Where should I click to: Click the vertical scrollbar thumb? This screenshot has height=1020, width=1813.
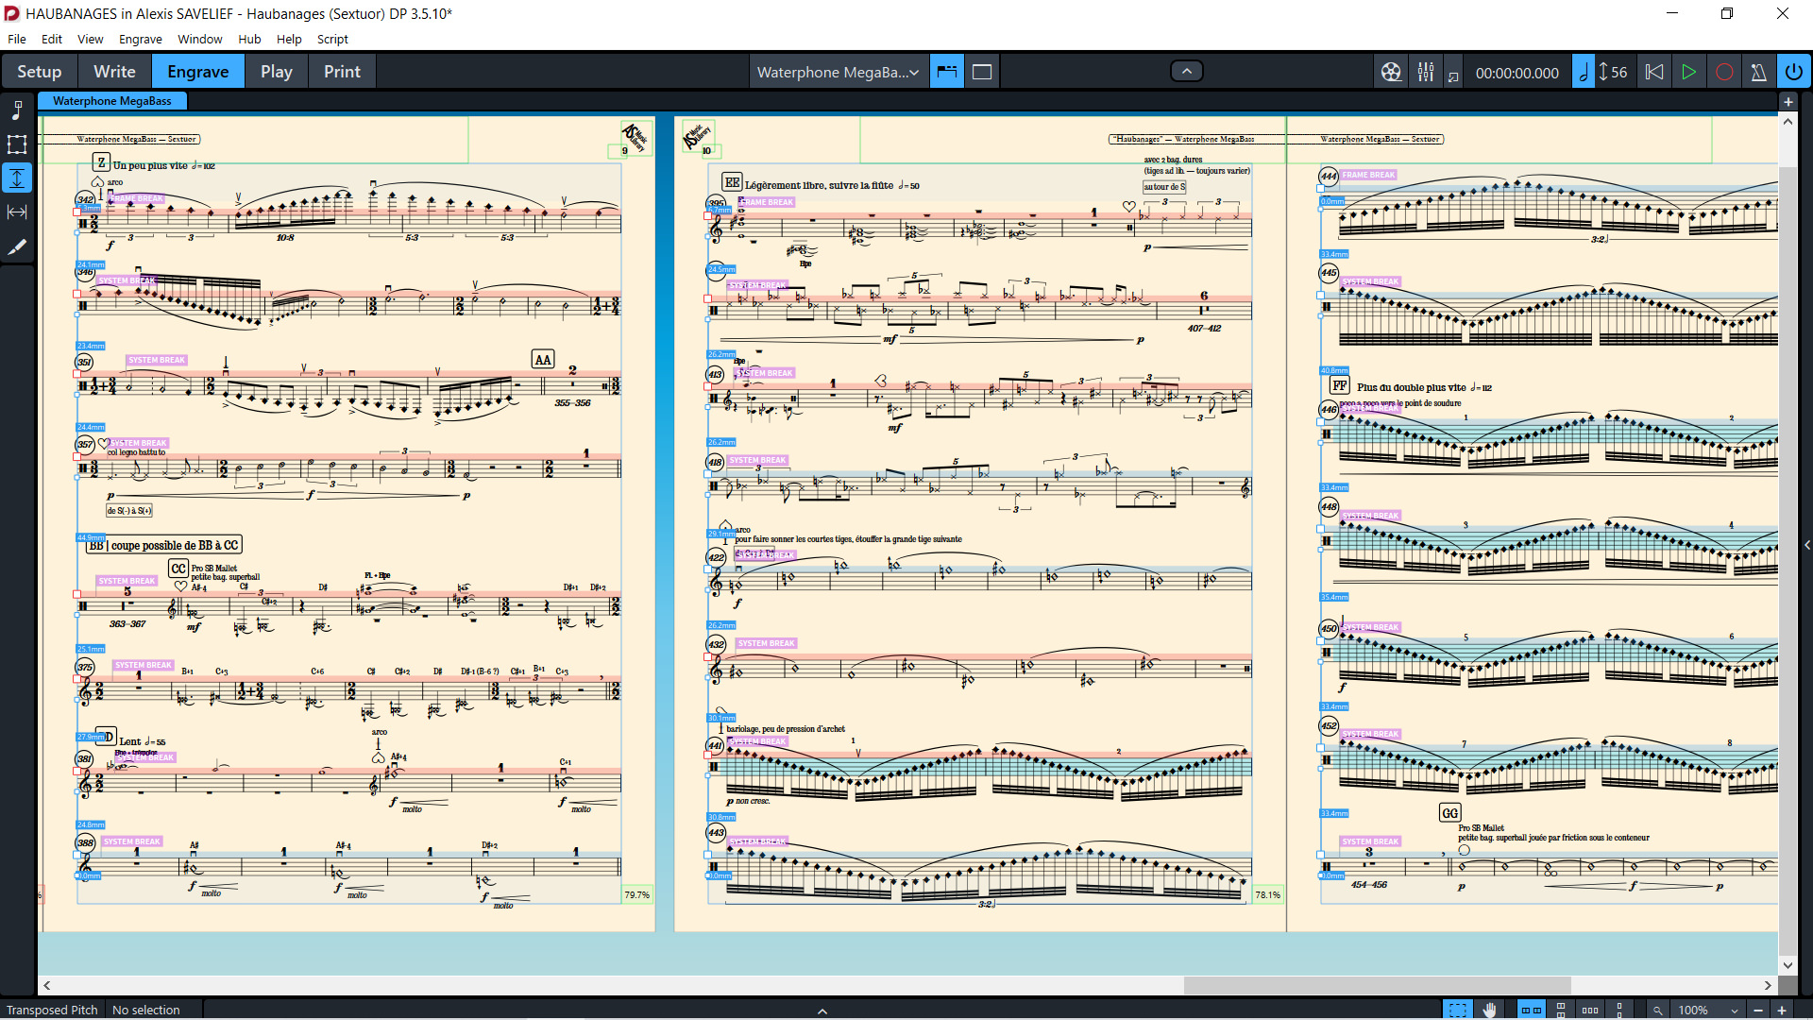[x=1788, y=561]
